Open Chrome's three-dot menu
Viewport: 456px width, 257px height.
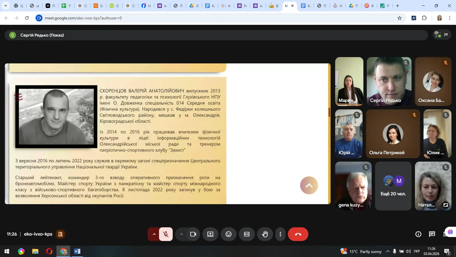tap(450, 18)
